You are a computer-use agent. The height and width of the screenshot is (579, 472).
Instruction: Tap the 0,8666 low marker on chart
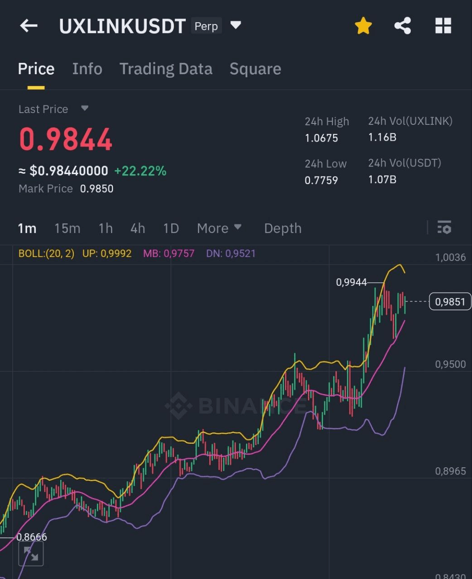point(32,537)
